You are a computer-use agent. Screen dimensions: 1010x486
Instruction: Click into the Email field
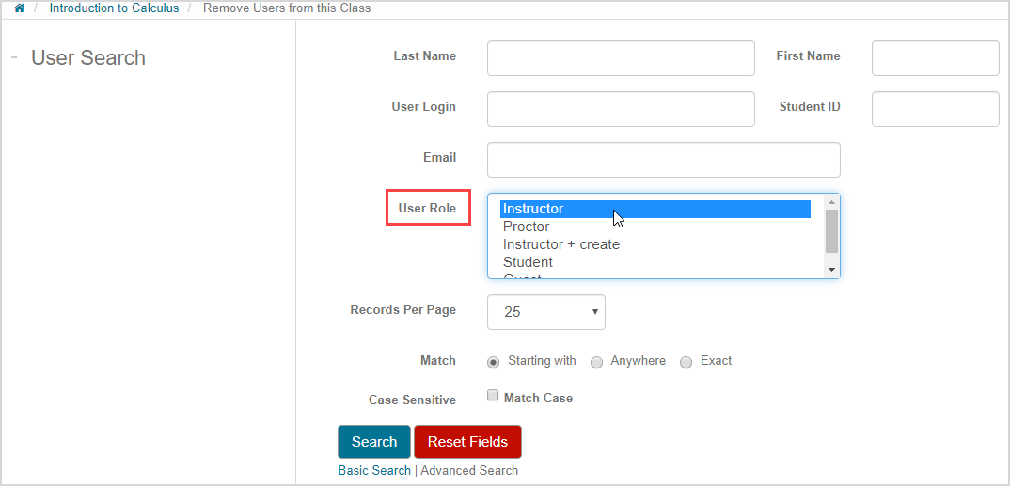pyautogui.click(x=663, y=160)
